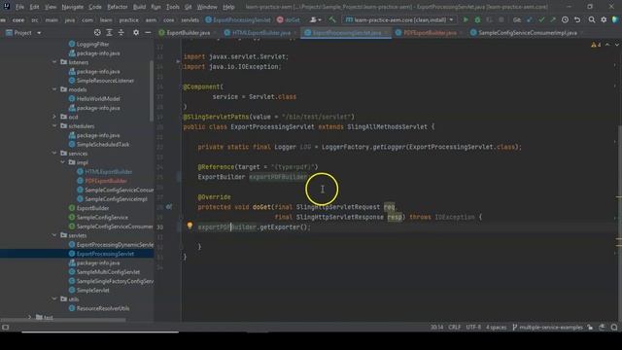Viewport: 622px width, 350px height.
Task: Select HelloWorldModel in project tree
Action: tap(98, 98)
